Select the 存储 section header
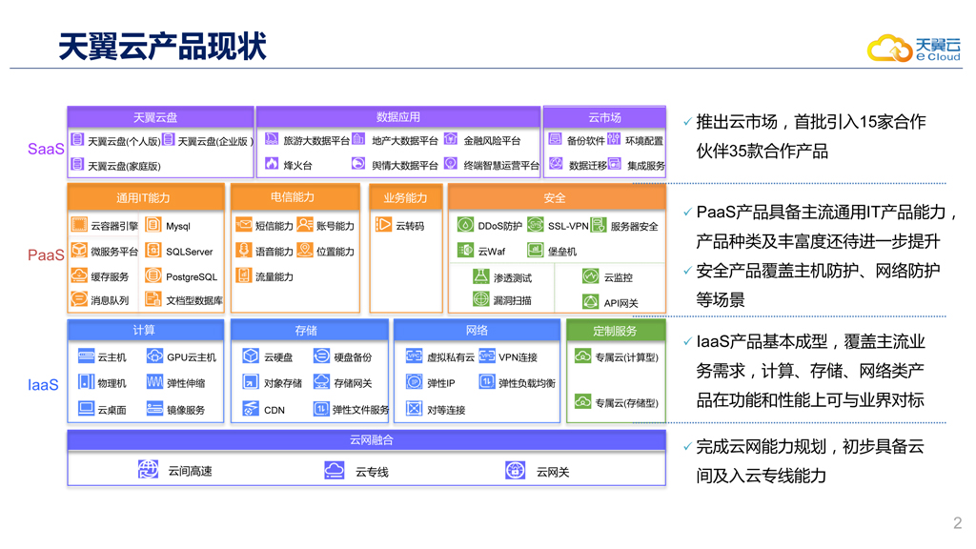The width and height of the screenshot is (976, 549). 310,331
